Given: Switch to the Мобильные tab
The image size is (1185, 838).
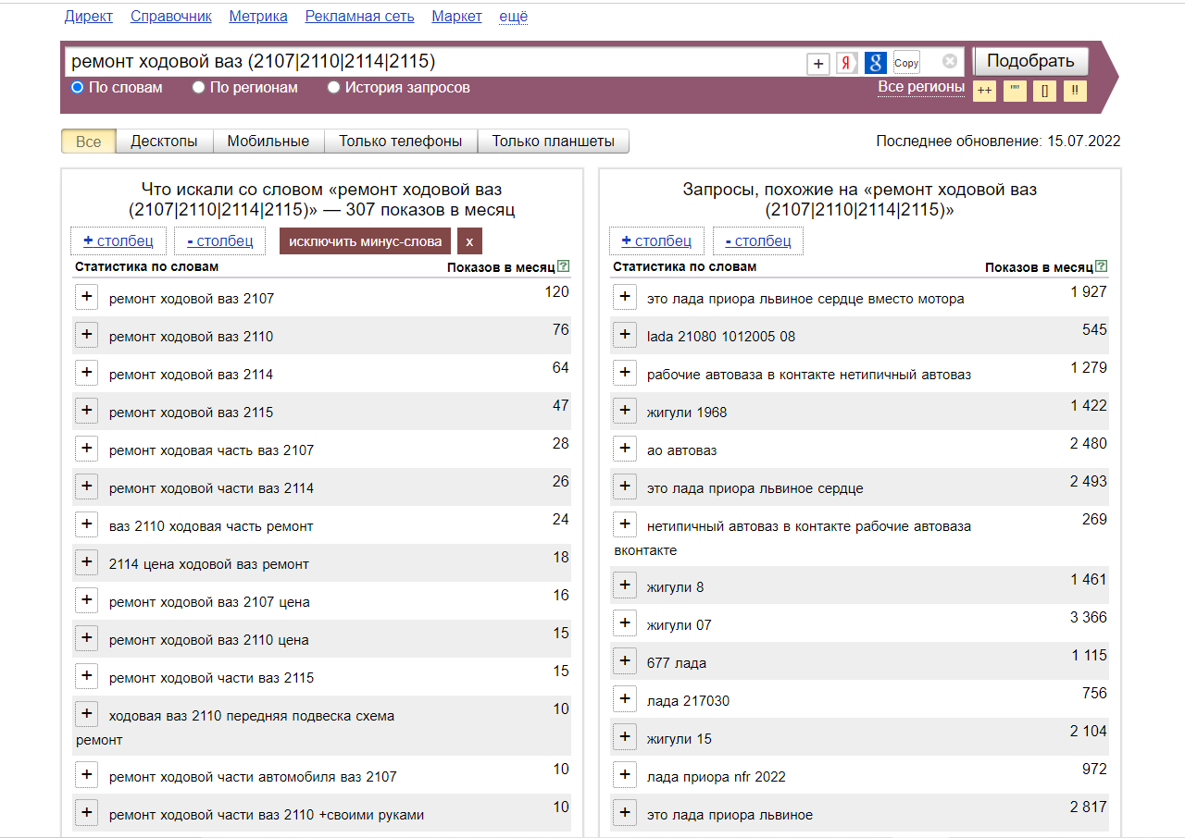Looking at the screenshot, I should tap(268, 142).
